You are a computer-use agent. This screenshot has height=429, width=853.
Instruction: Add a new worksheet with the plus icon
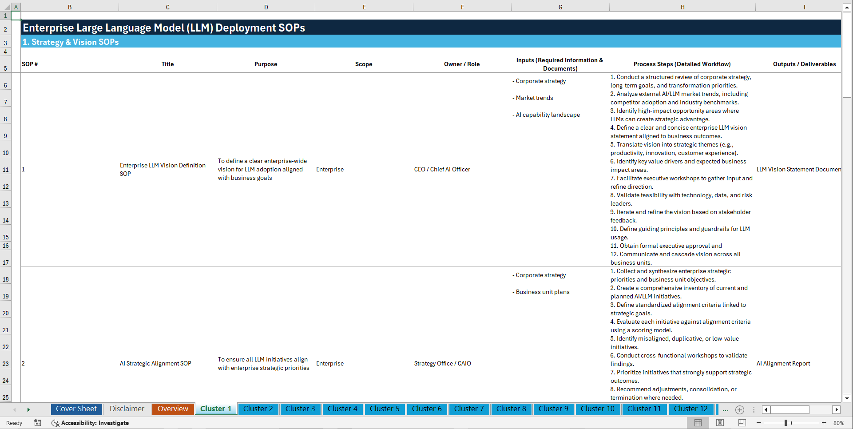pyautogui.click(x=740, y=410)
